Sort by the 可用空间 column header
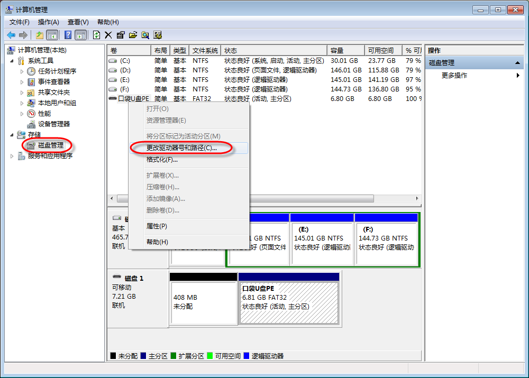Image resolution: width=529 pixels, height=378 pixels. point(384,51)
